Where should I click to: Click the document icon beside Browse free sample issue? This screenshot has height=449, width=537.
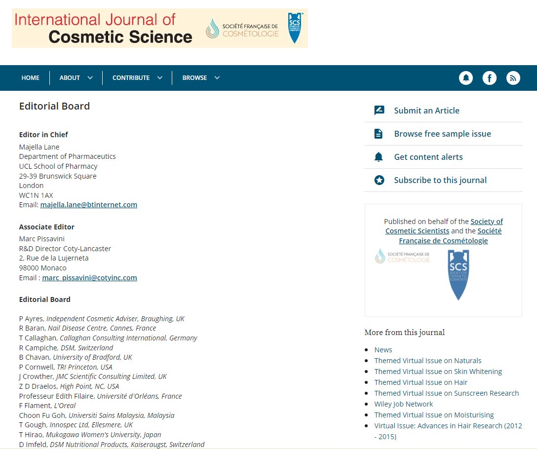379,134
